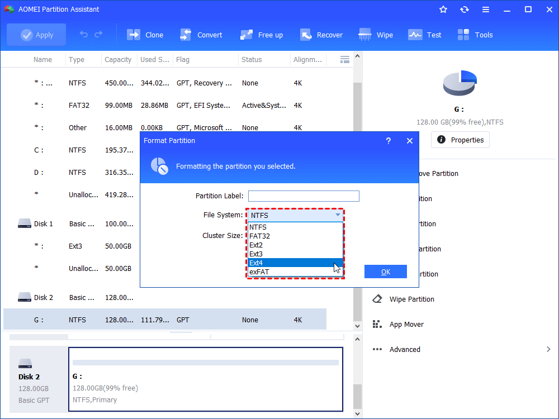Click disk map scroll down arrow
559x419 pixels.
coord(358,414)
